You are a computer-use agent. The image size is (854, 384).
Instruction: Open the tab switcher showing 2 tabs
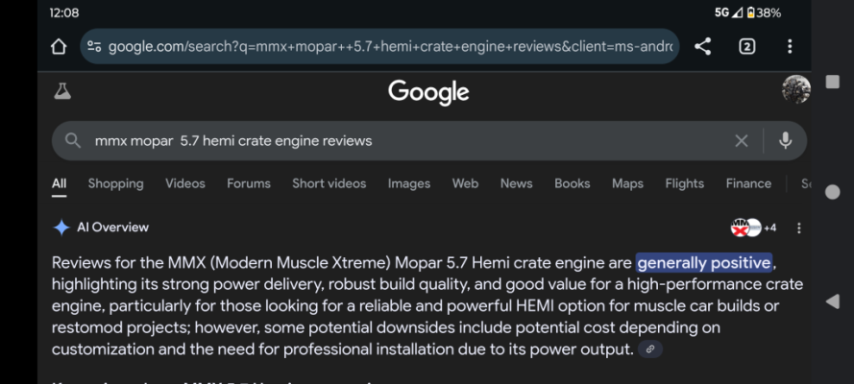click(x=746, y=47)
